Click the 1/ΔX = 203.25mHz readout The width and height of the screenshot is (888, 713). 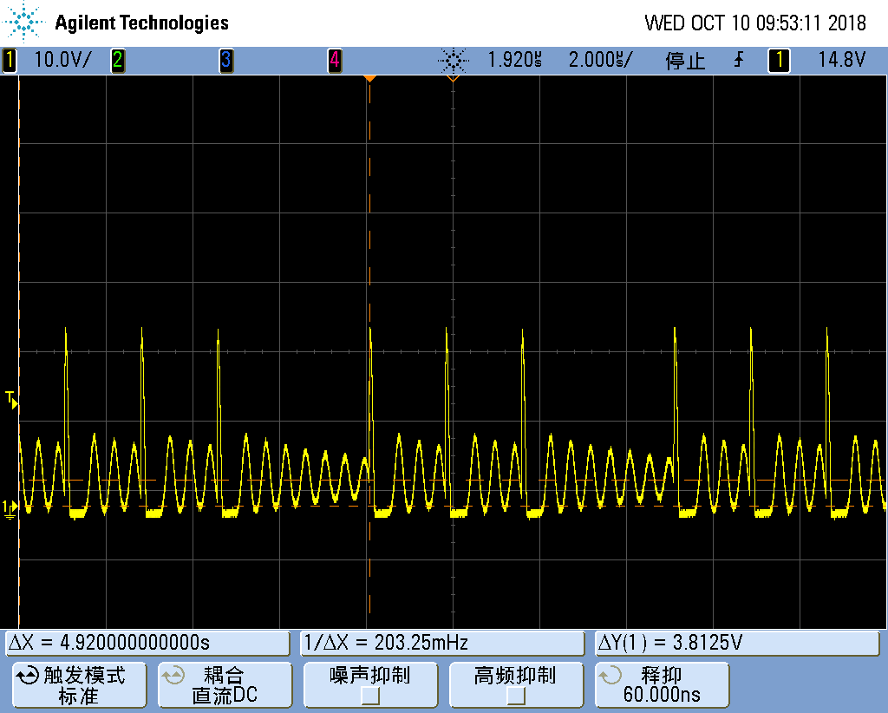coord(442,643)
